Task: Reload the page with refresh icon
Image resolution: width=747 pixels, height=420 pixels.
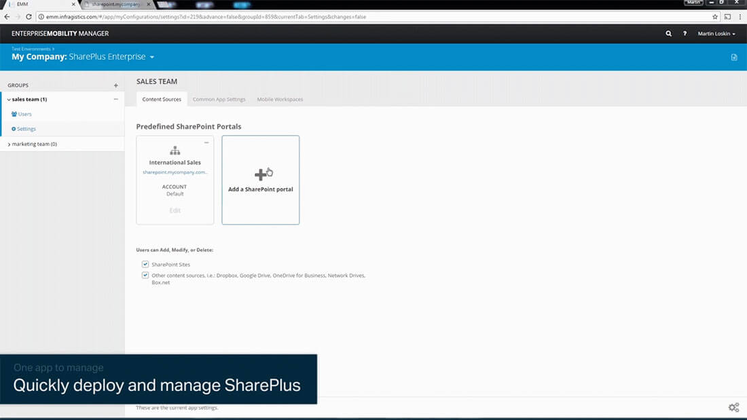Action: click(x=29, y=17)
